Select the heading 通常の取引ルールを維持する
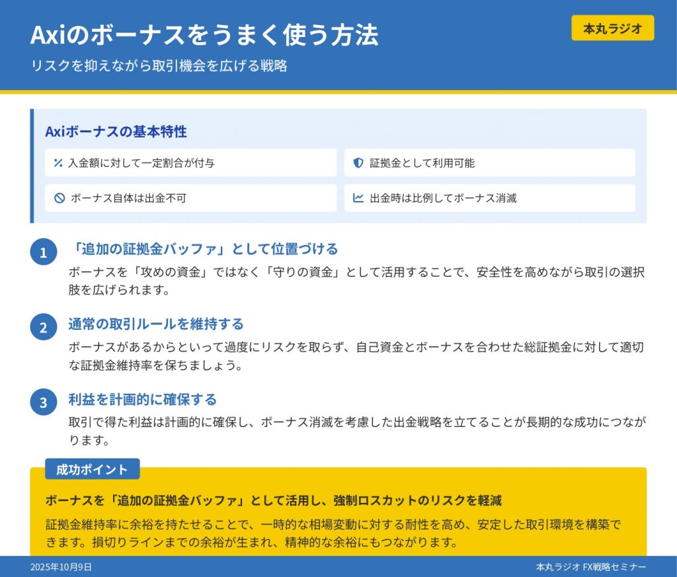This screenshot has height=577, width=677. pyautogui.click(x=156, y=324)
